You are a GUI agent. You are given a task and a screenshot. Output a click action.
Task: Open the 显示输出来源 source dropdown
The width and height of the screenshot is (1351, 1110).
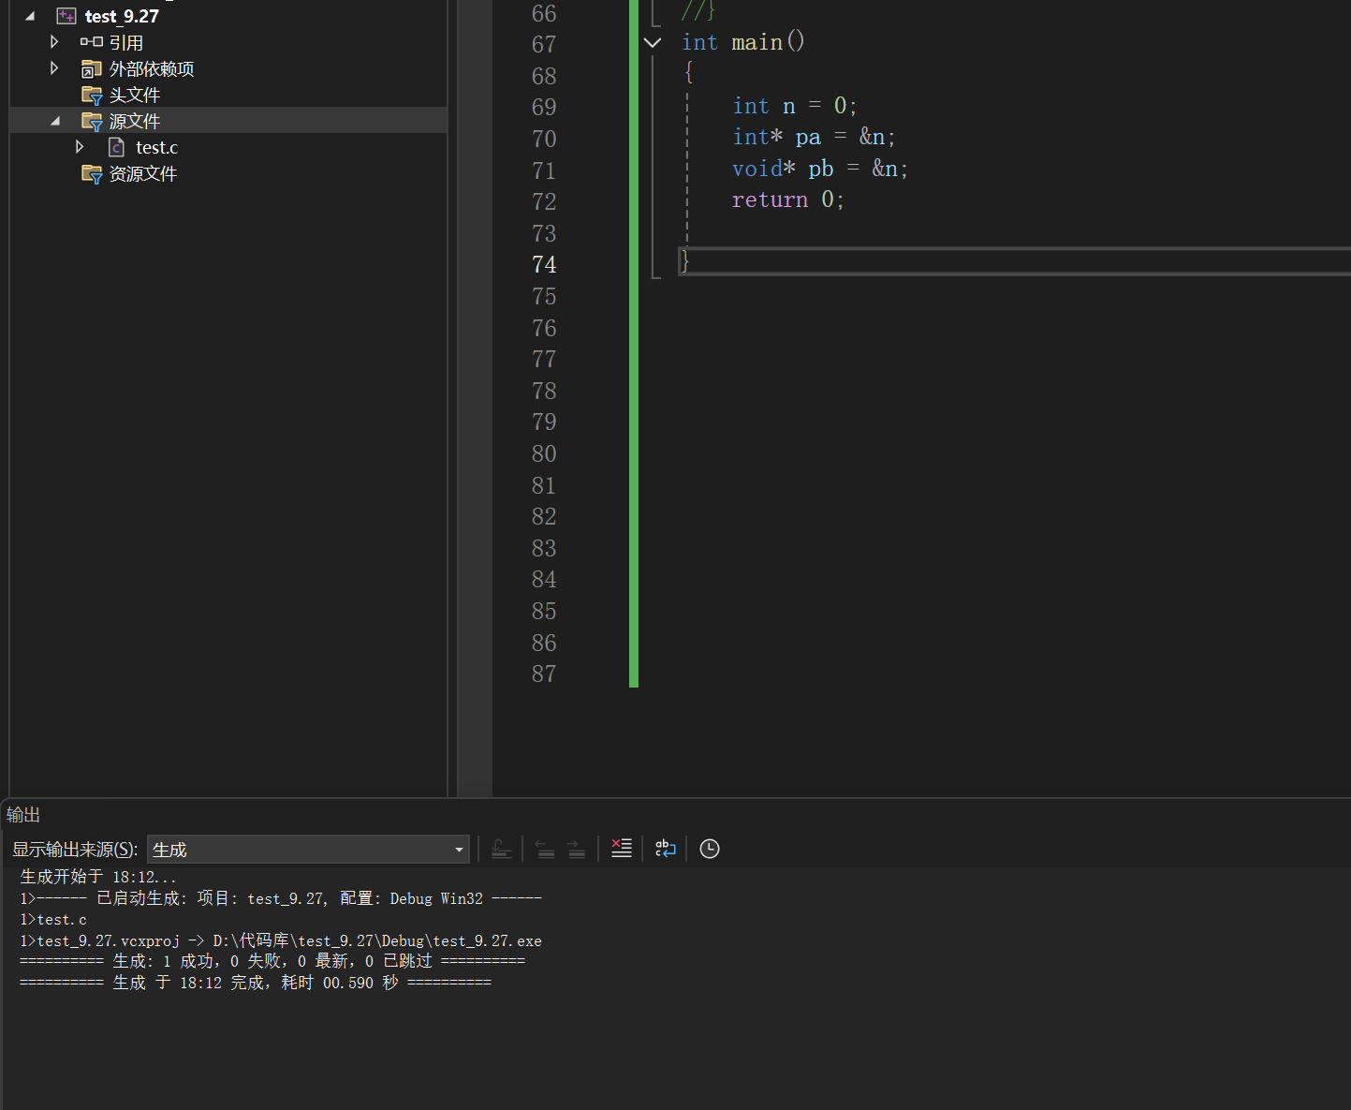coord(308,850)
